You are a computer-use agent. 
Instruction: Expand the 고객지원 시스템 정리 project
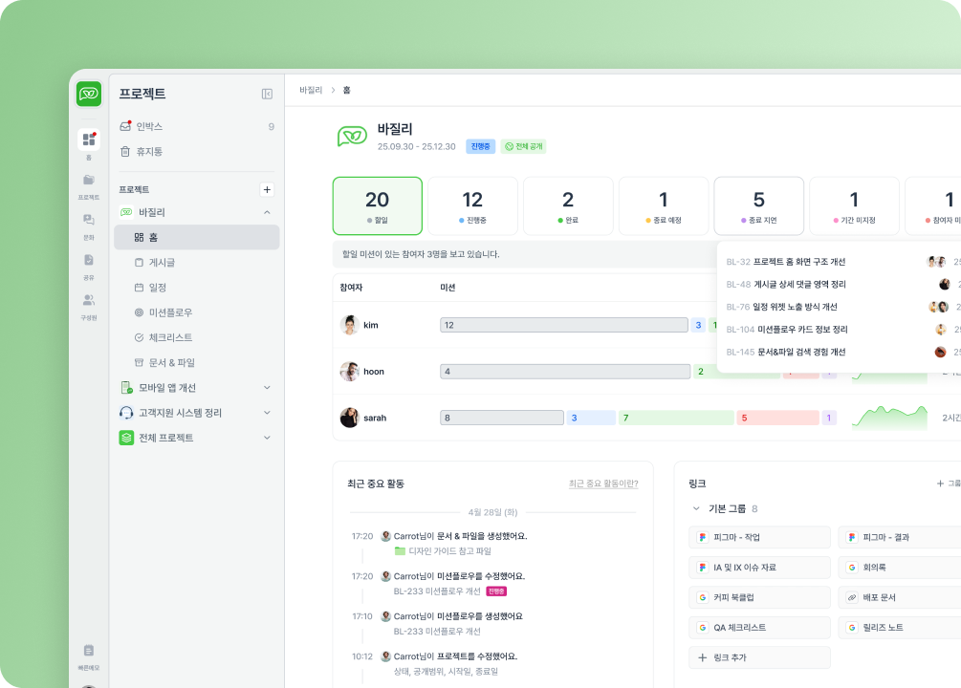pos(267,412)
